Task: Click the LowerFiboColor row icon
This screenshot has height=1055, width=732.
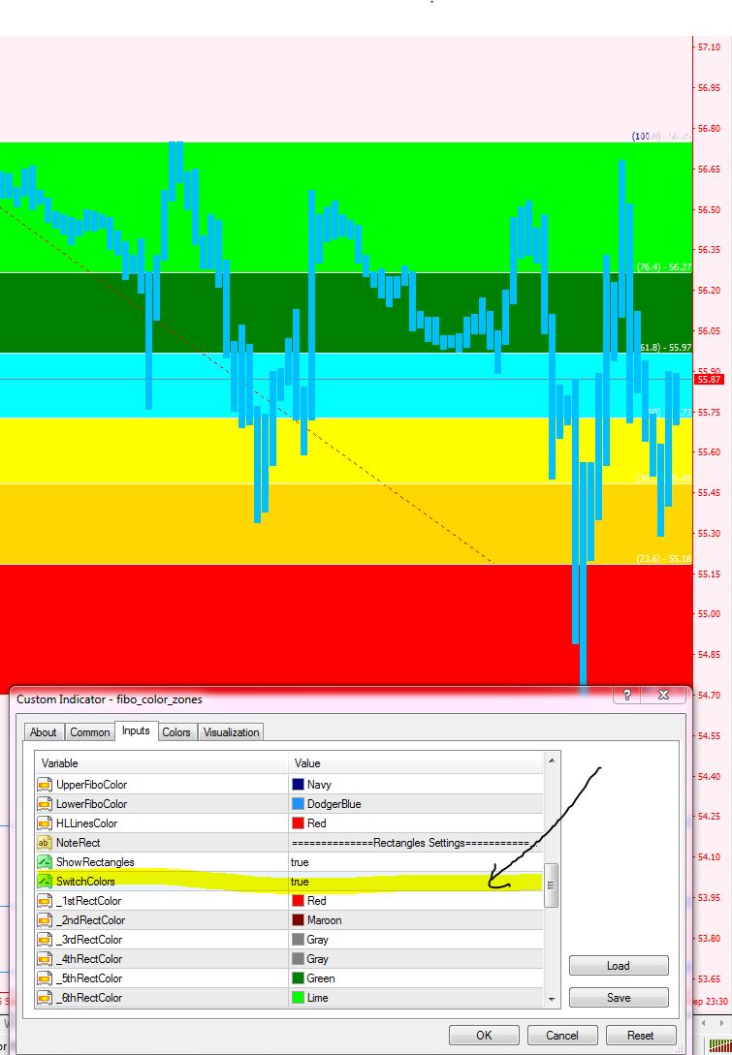Action: pos(45,804)
